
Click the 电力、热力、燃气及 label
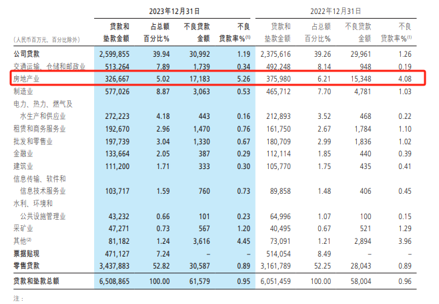coord(43,104)
